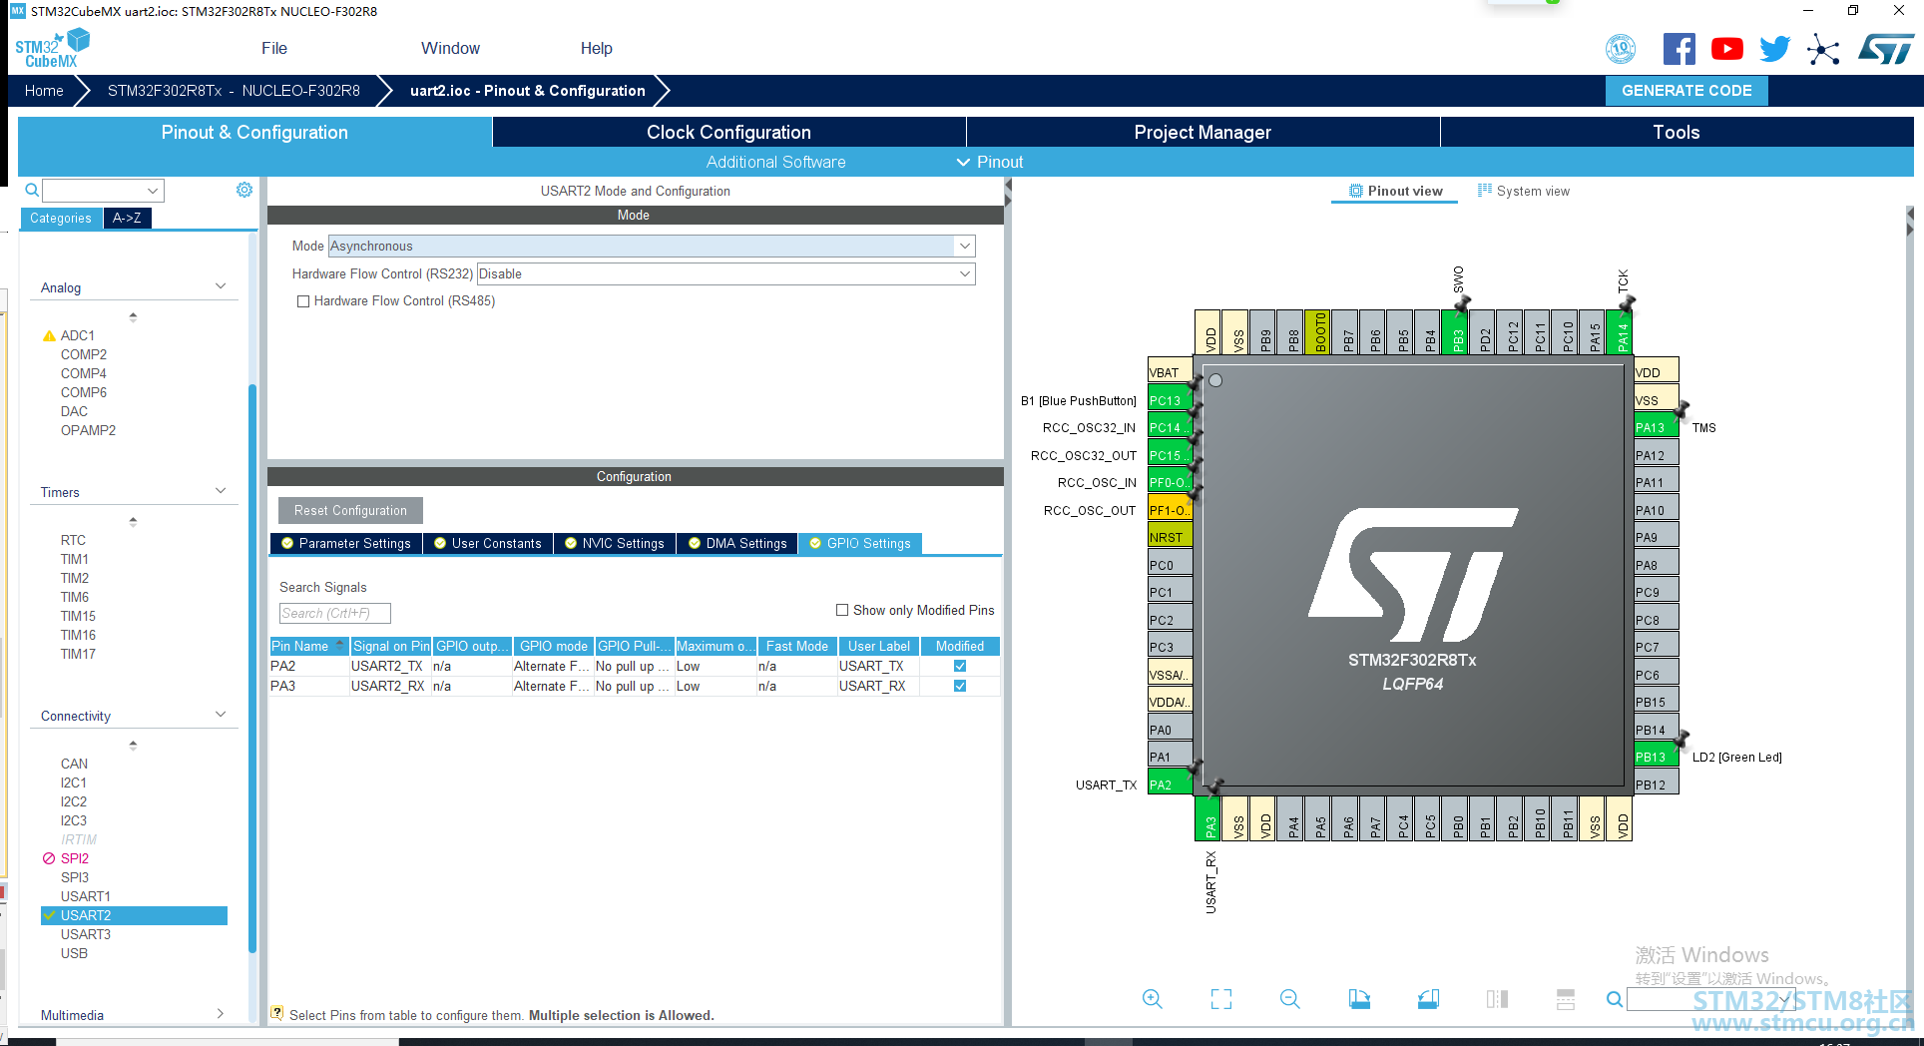Open the File menu
The image size is (1924, 1046).
coord(274,48)
